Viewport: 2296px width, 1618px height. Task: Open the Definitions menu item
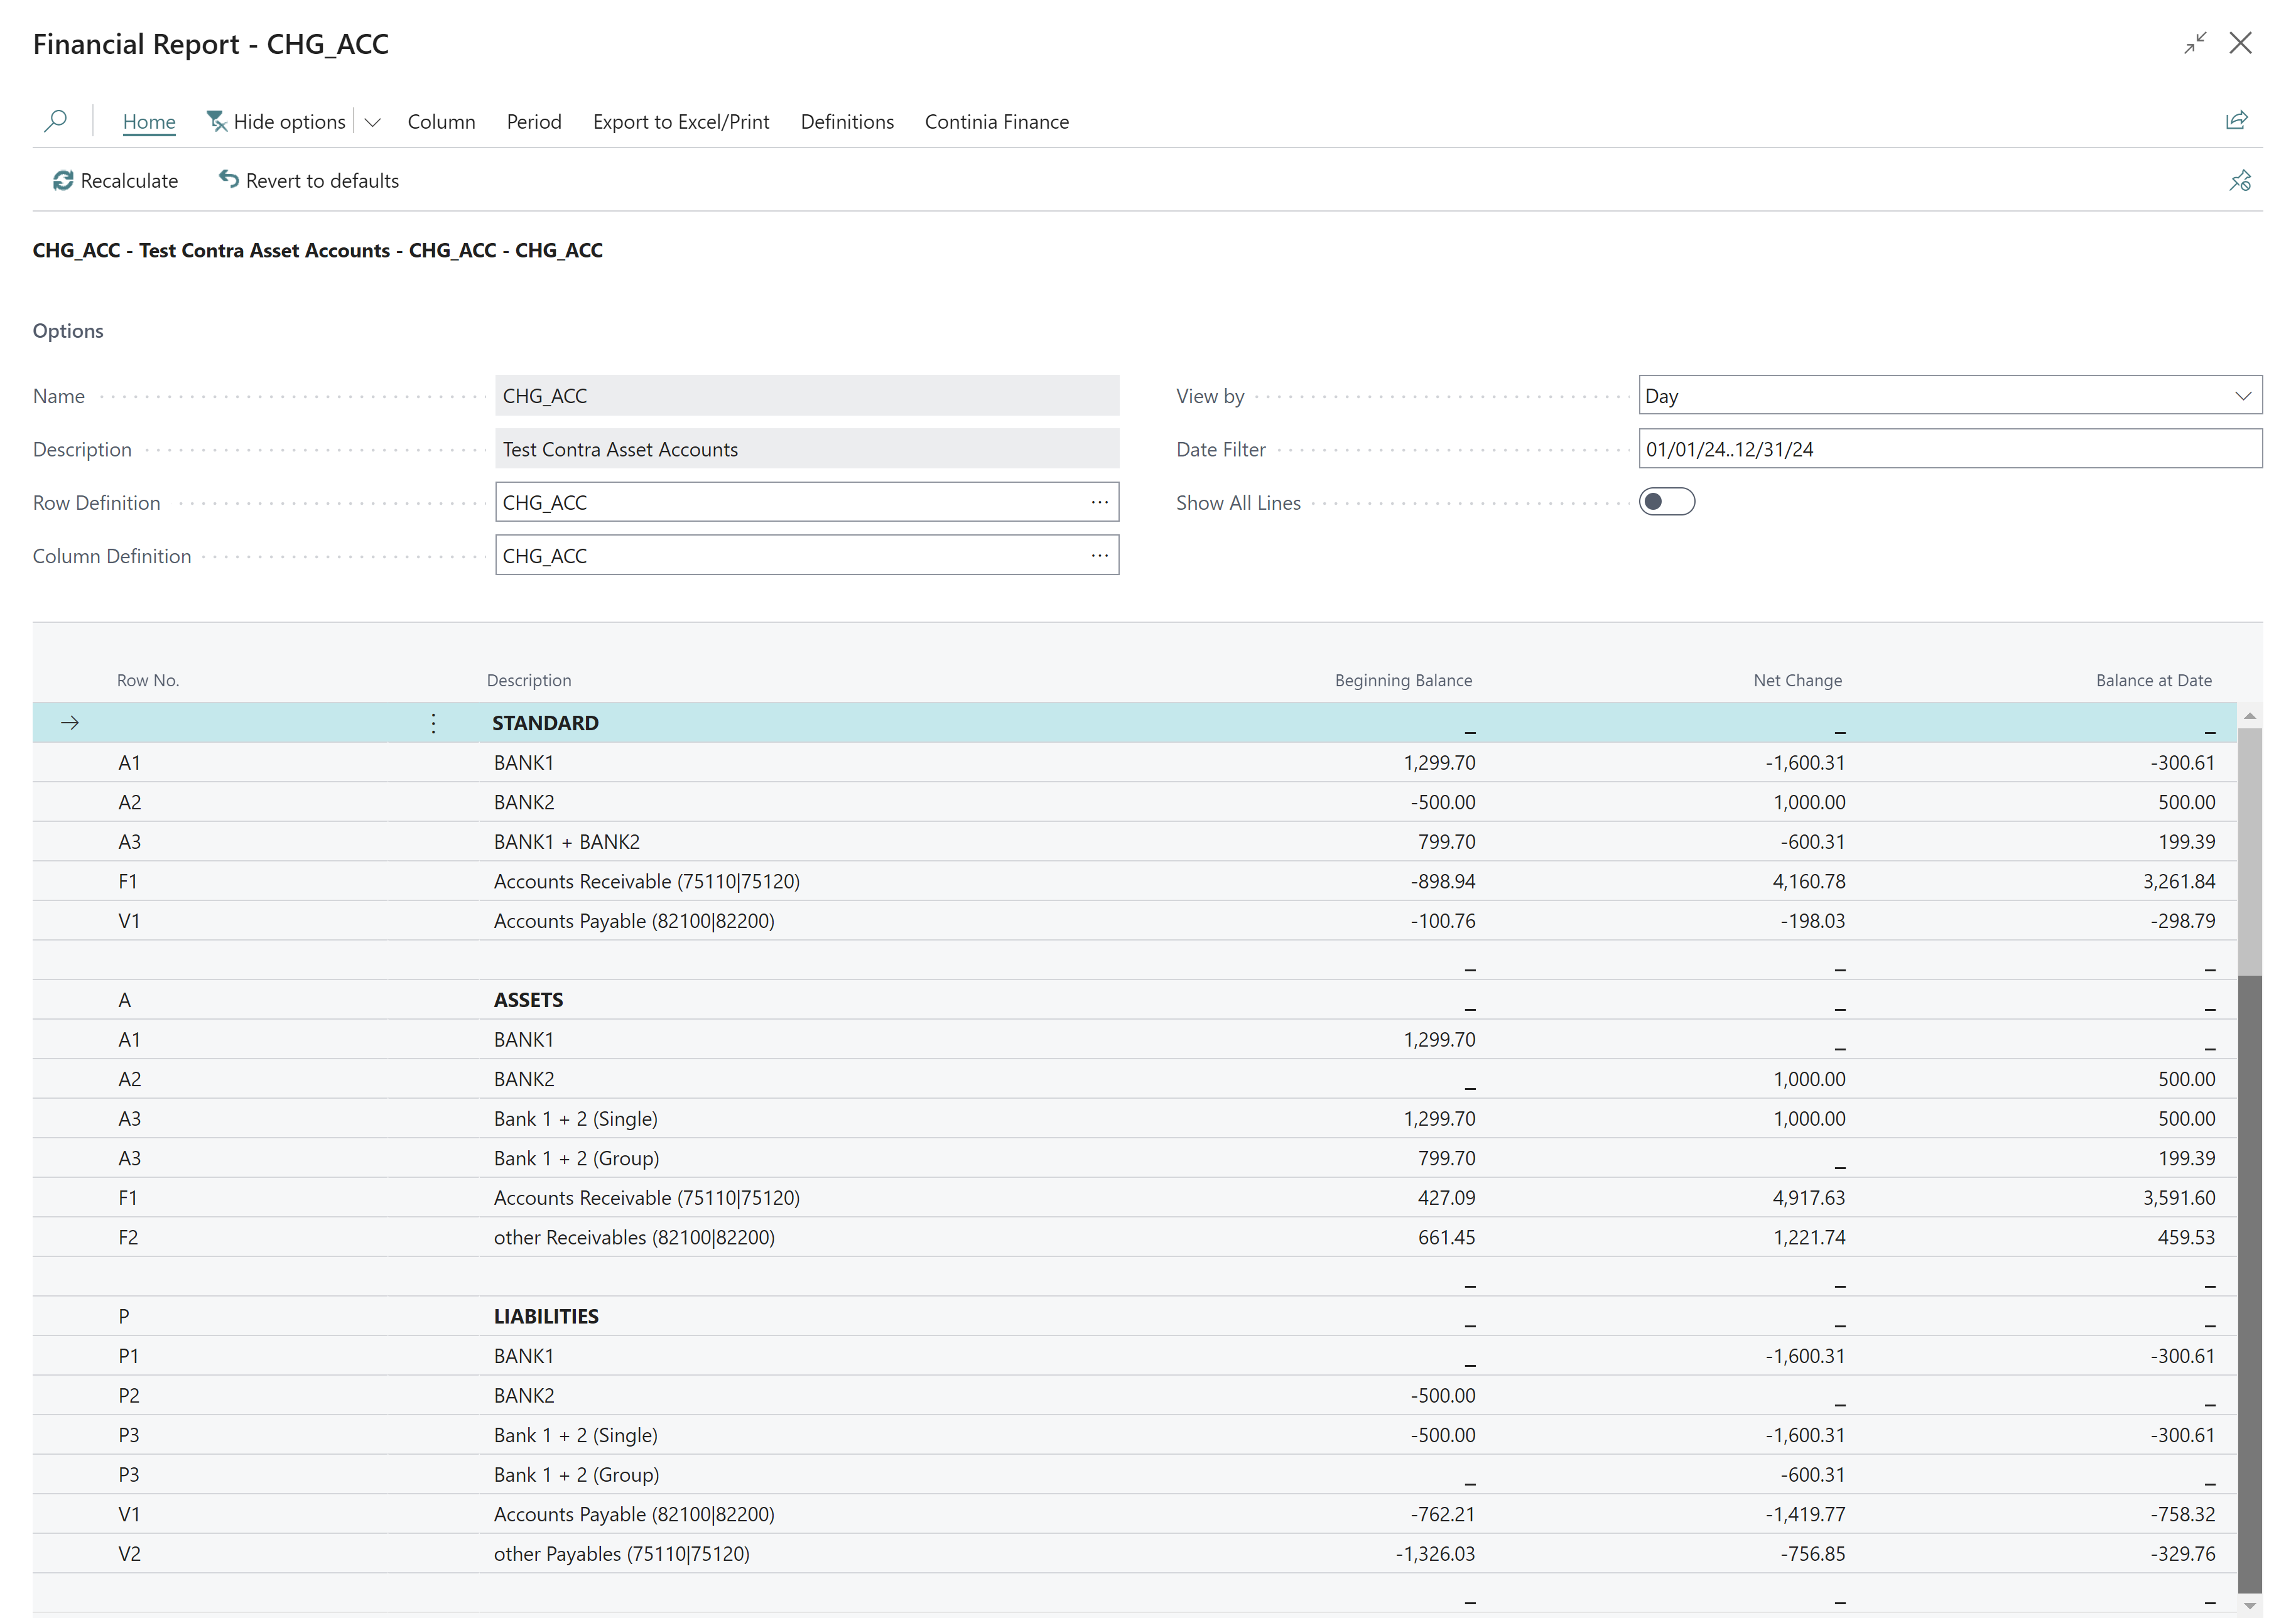(848, 121)
